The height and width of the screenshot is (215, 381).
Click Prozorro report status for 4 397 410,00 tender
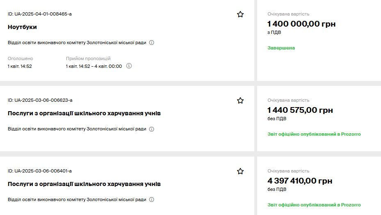[x=314, y=205]
